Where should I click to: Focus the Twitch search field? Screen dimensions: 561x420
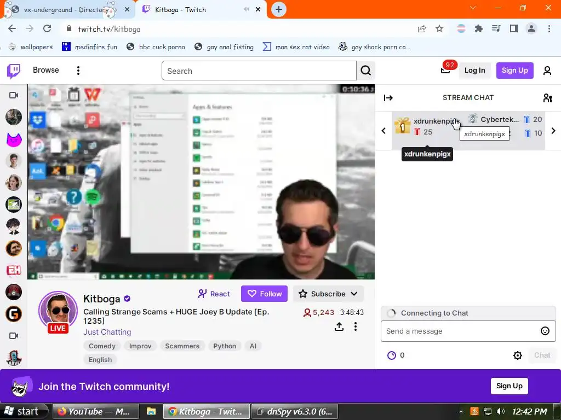pyautogui.click(x=259, y=71)
